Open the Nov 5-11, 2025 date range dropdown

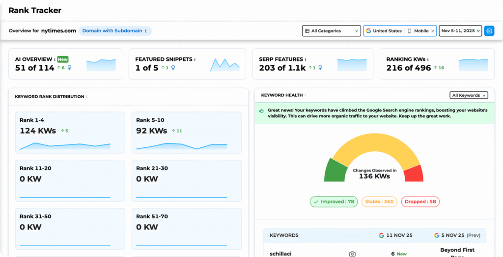[460, 31]
